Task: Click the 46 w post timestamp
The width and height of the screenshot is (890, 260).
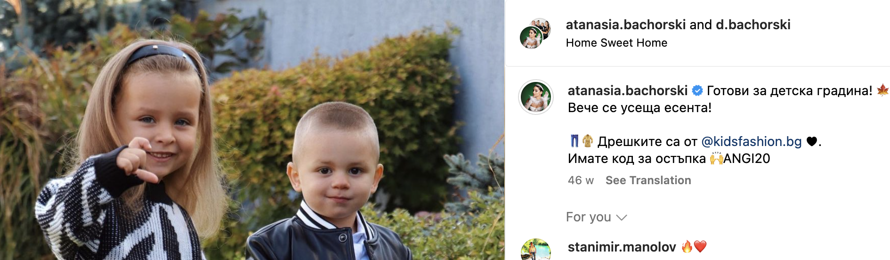Action: click(x=581, y=180)
